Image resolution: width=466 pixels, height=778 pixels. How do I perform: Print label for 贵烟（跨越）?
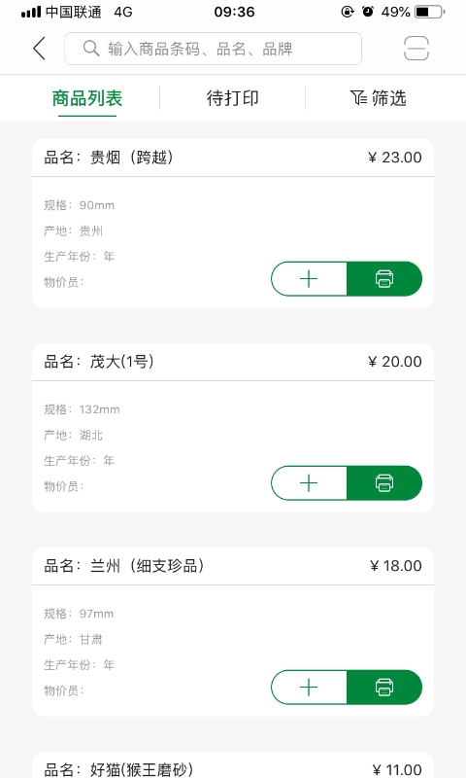(384, 279)
